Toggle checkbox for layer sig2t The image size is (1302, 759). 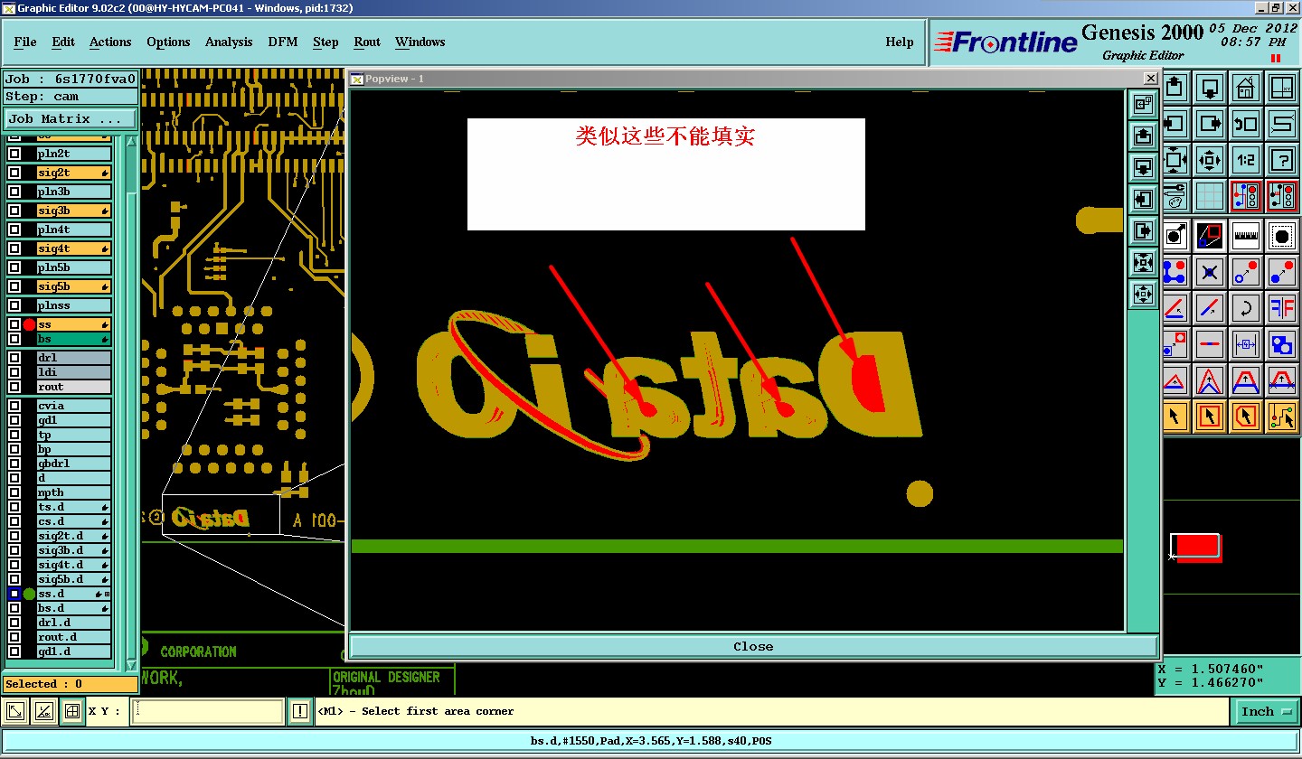(14, 173)
